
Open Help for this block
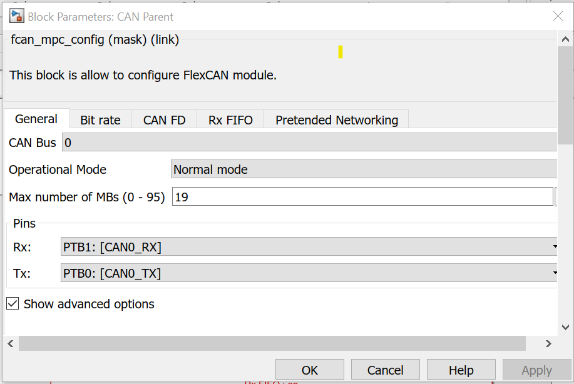461,370
